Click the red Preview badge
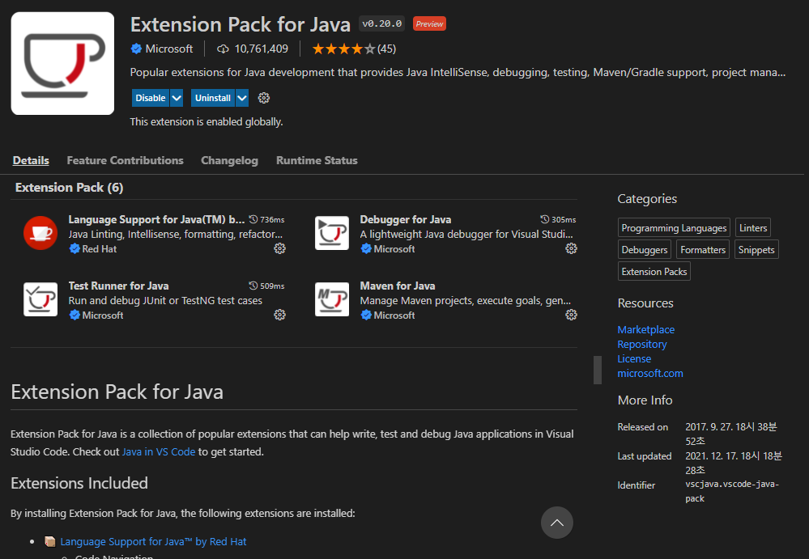 pyautogui.click(x=429, y=23)
